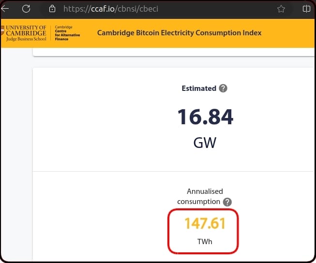Select the 16.84 estimated power value
The image size is (316, 263).
[205, 117]
